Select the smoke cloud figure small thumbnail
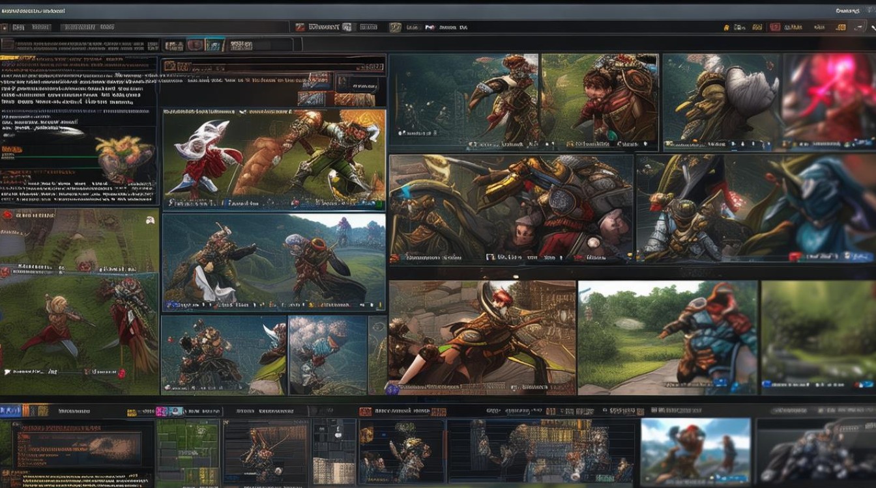The height and width of the screenshot is (488, 876). point(328,355)
